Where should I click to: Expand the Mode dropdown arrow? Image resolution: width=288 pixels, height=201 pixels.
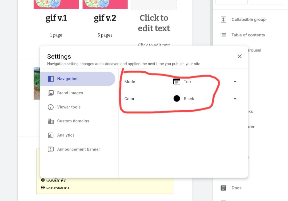235,82
